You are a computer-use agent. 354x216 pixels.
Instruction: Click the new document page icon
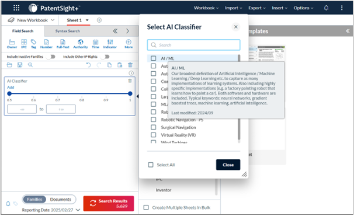pos(109,65)
